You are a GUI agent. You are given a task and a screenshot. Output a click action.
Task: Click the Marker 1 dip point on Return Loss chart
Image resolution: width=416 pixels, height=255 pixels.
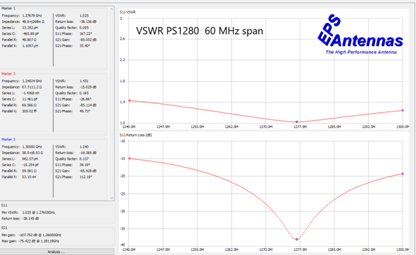tap(297, 239)
